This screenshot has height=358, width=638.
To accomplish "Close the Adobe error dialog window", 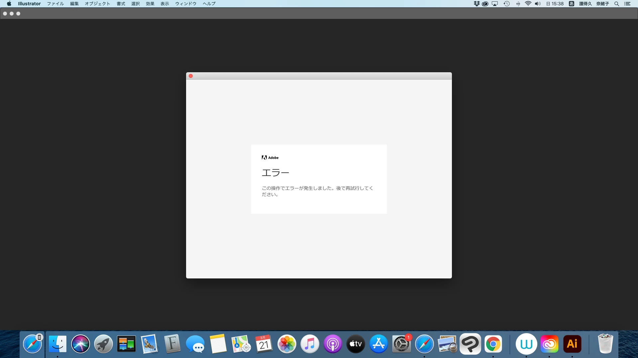I will point(191,76).
